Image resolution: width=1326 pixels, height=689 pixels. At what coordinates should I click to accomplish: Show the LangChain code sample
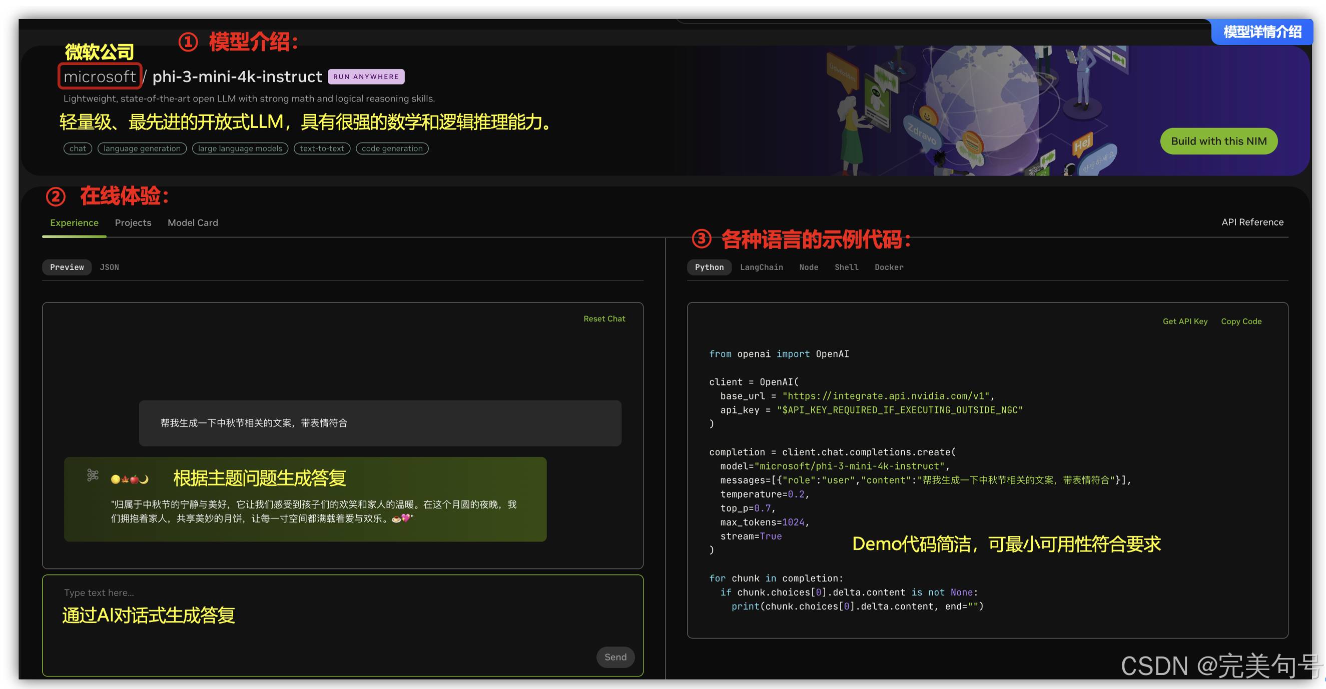click(761, 267)
